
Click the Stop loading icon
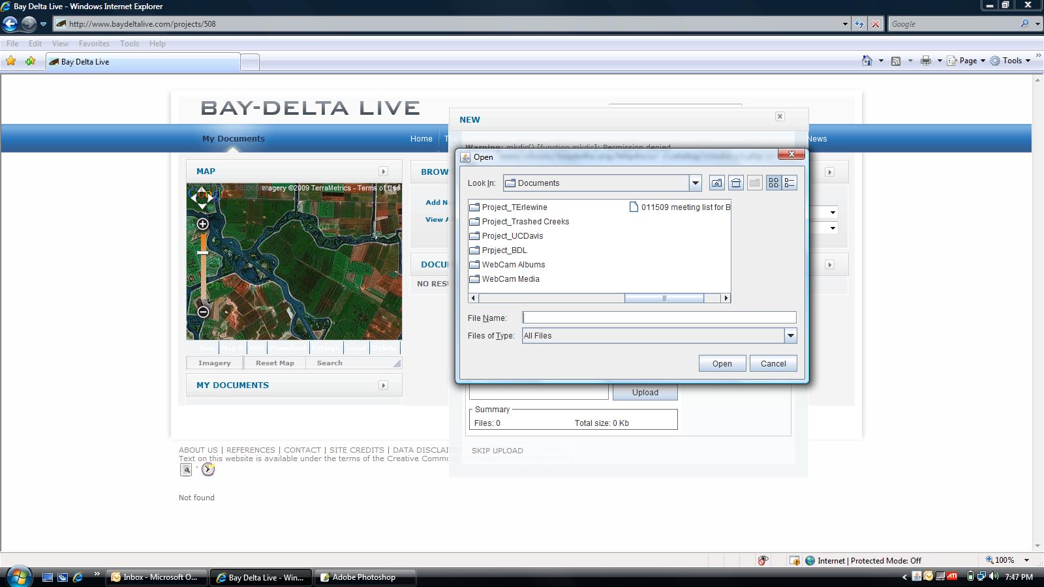coord(876,24)
